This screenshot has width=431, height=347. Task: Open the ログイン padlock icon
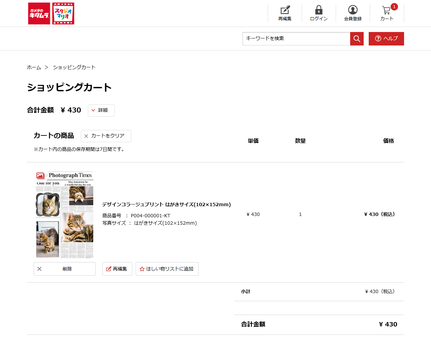318,10
